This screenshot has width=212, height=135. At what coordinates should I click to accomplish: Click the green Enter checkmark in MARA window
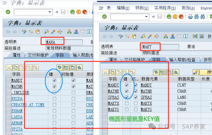pos(8,12)
